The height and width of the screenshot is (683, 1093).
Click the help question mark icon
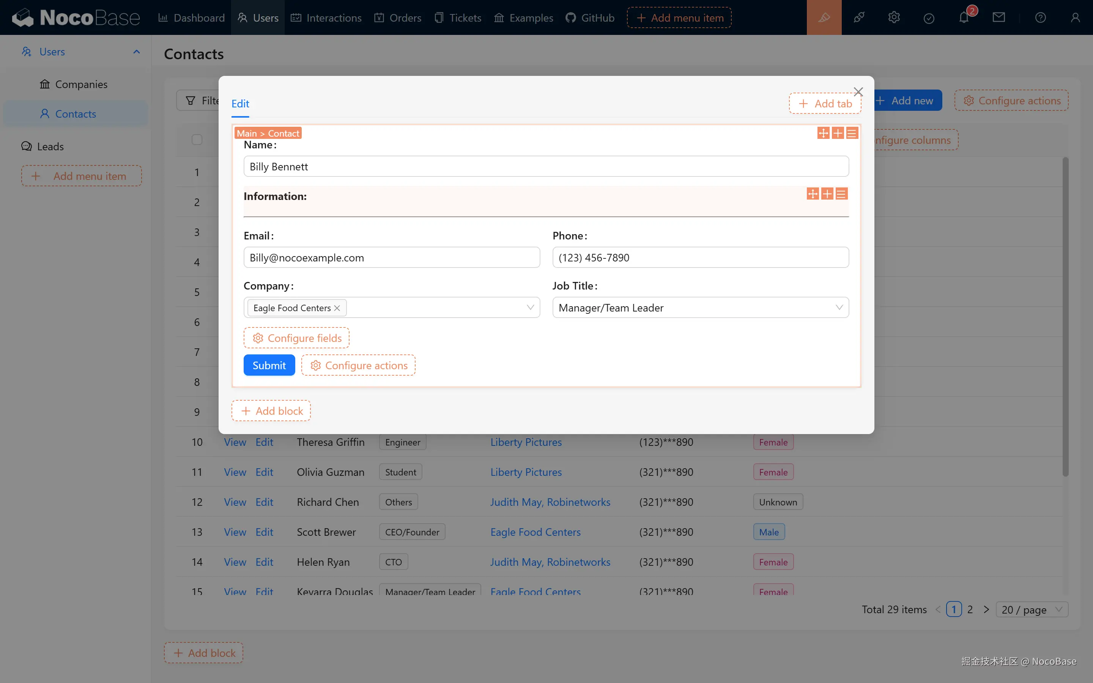tap(1040, 17)
